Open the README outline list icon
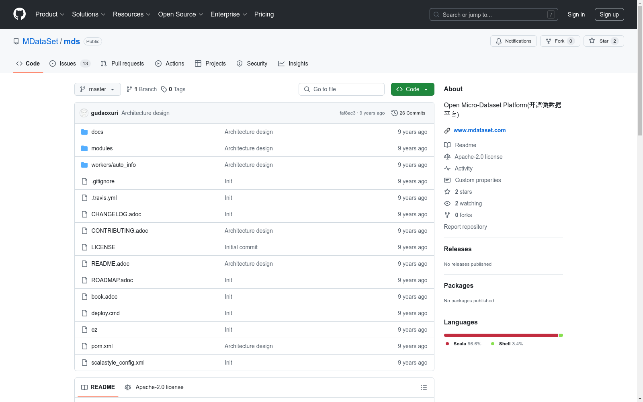Image resolution: width=643 pixels, height=402 pixels. [424, 388]
